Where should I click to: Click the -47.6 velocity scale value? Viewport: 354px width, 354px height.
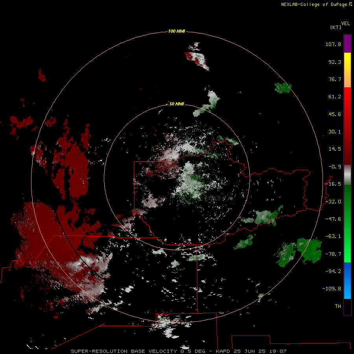pos(333,219)
